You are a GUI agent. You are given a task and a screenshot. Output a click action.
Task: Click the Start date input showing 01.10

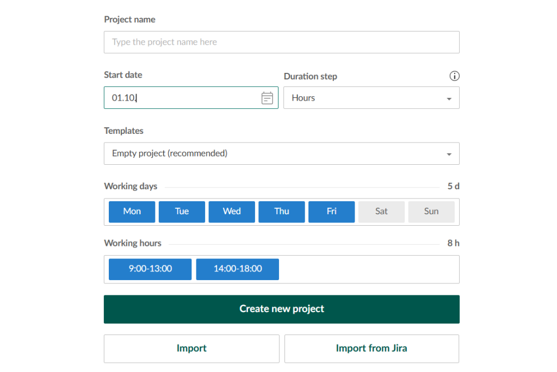[x=180, y=98]
